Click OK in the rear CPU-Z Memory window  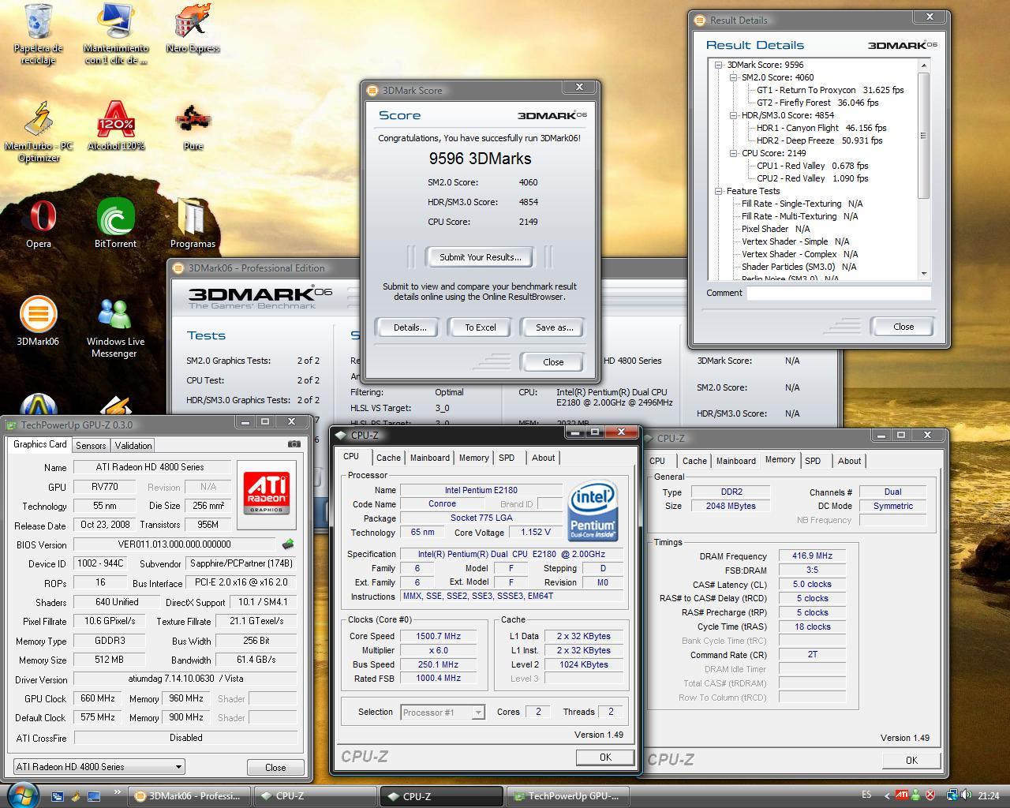coord(911,760)
